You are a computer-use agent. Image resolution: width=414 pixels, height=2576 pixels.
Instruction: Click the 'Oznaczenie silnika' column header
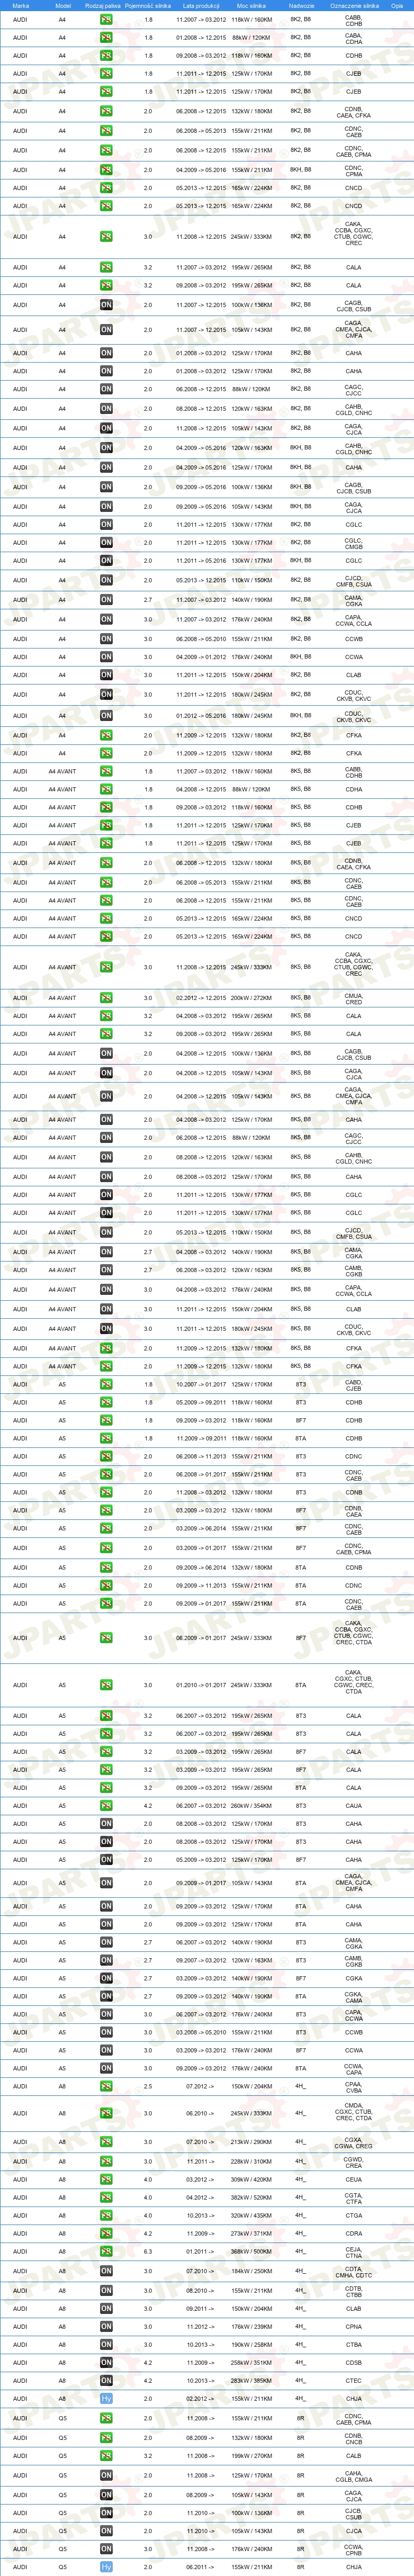click(354, 5)
